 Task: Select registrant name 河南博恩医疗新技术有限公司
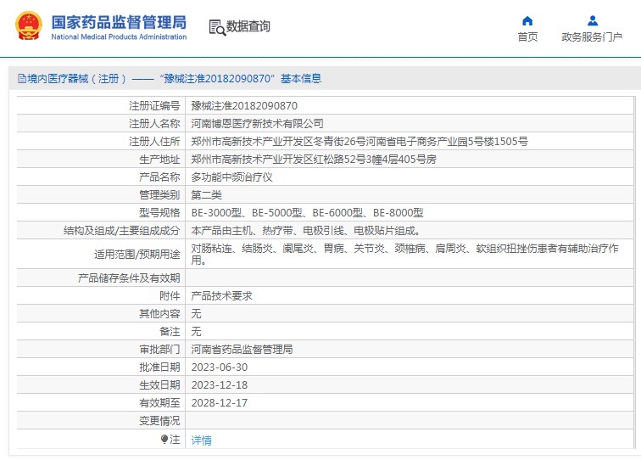tap(257, 124)
